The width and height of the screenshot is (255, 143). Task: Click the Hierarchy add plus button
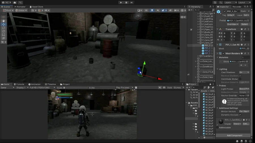[189, 10]
